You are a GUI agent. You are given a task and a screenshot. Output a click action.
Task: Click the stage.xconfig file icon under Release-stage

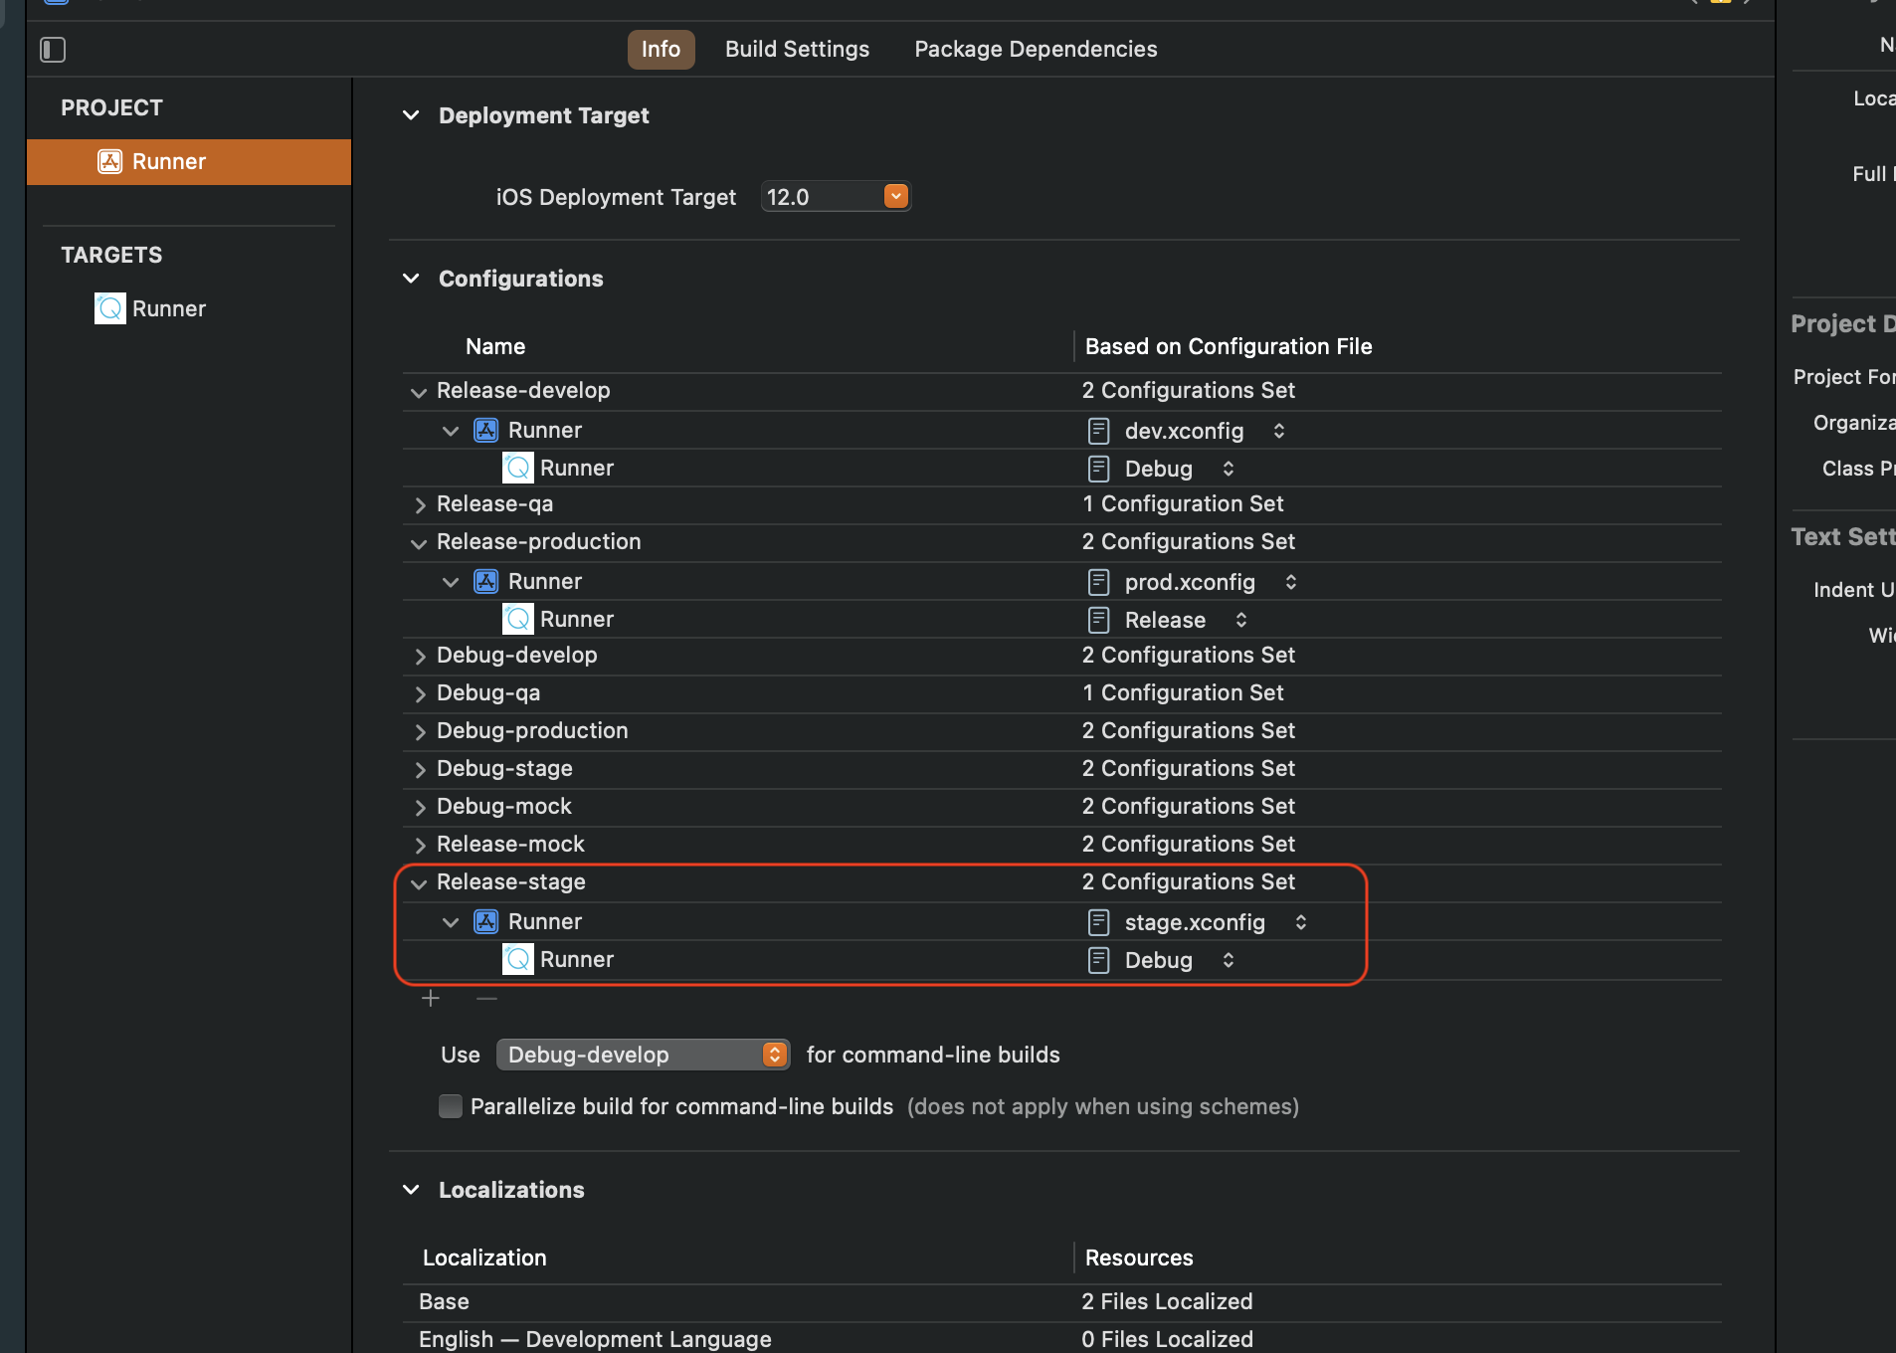(x=1097, y=921)
